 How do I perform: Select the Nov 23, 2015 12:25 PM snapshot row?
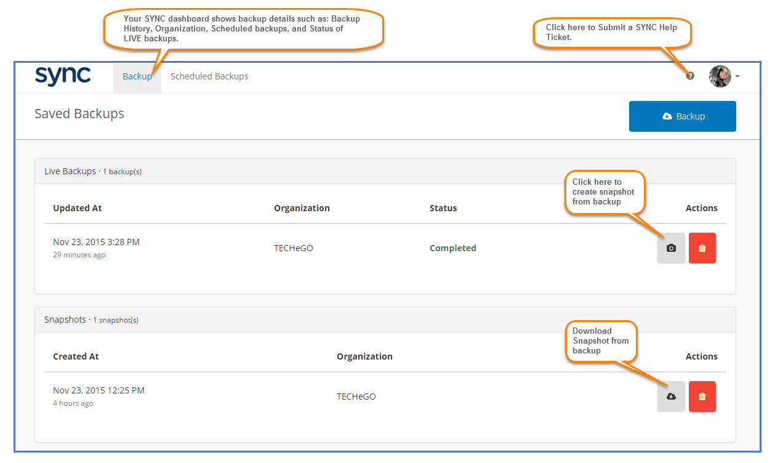click(98, 390)
